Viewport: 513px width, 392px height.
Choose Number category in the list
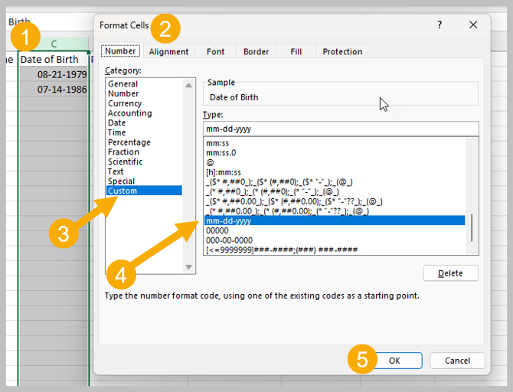144,93
